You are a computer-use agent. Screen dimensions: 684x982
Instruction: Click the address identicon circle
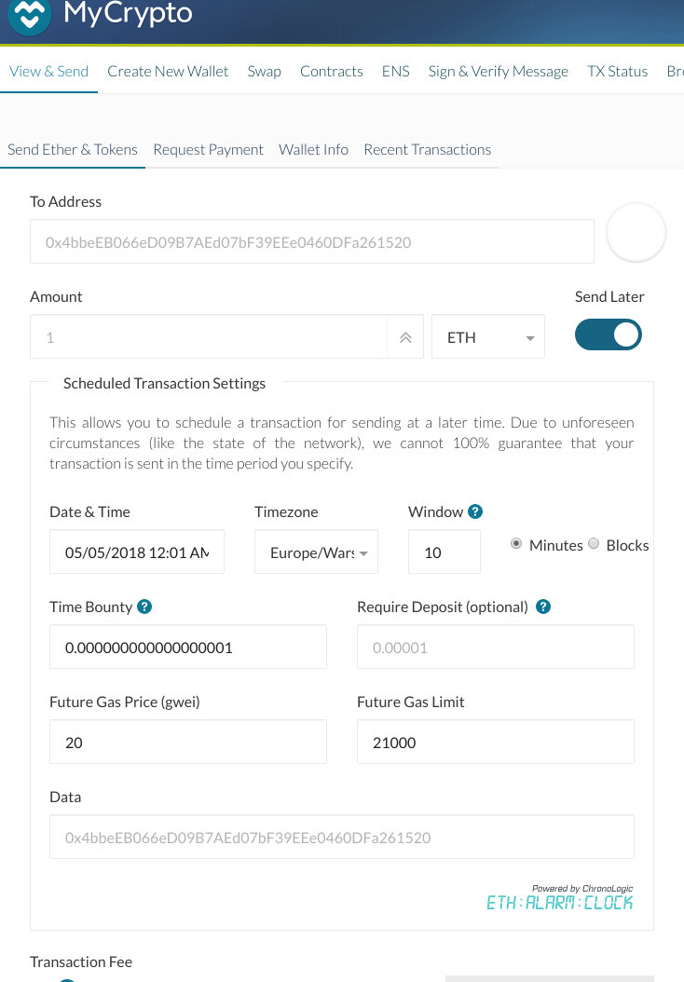636,233
